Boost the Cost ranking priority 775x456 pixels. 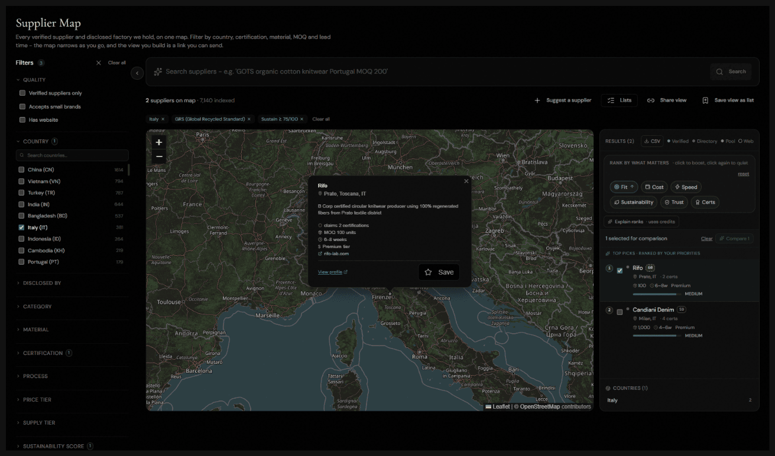click(x=654, y=187)
